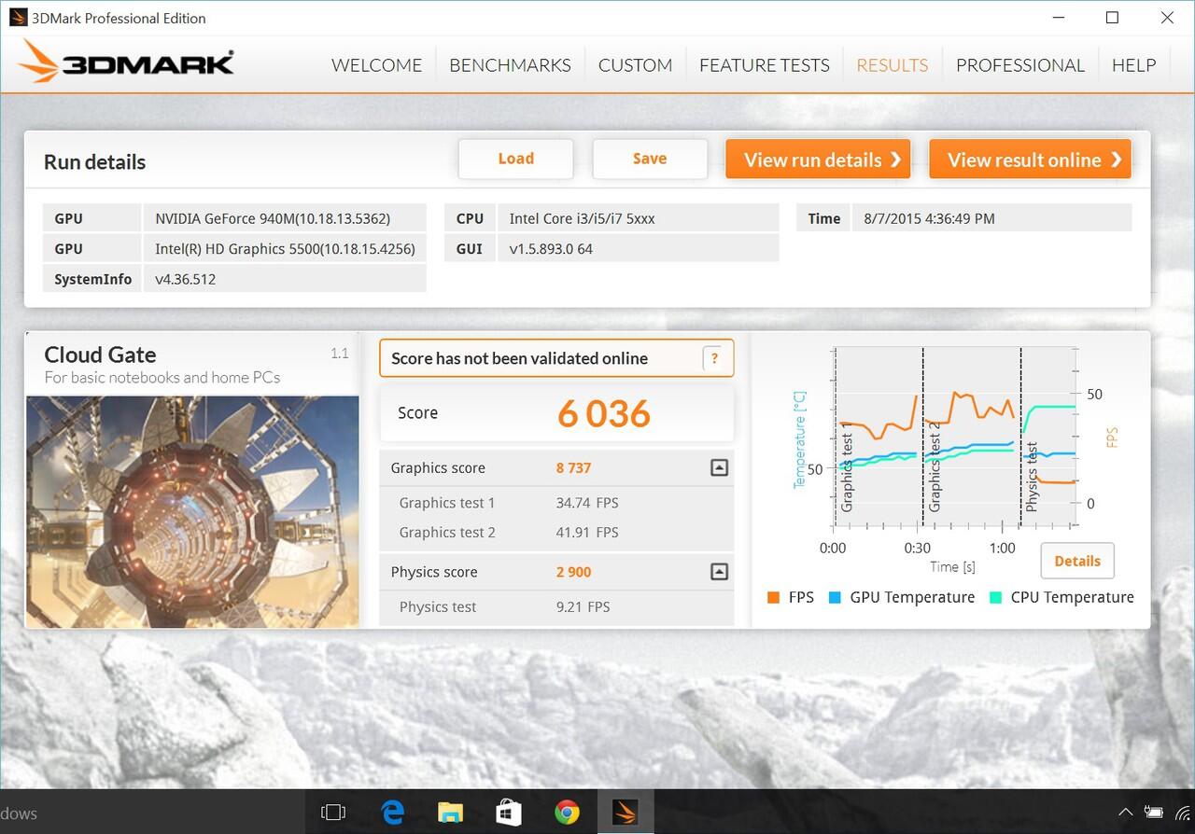The image size is (1195, 834).
Task: Click the orange FPS legend swatch
Action: (x=773, y=598)
